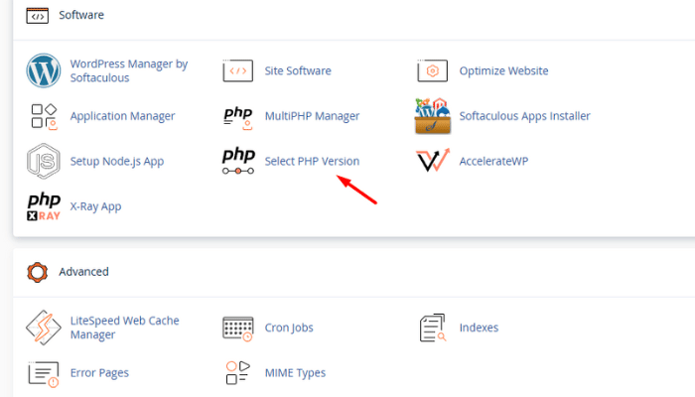Open the Application Manager shapes icon

click(x=44, y=116)
